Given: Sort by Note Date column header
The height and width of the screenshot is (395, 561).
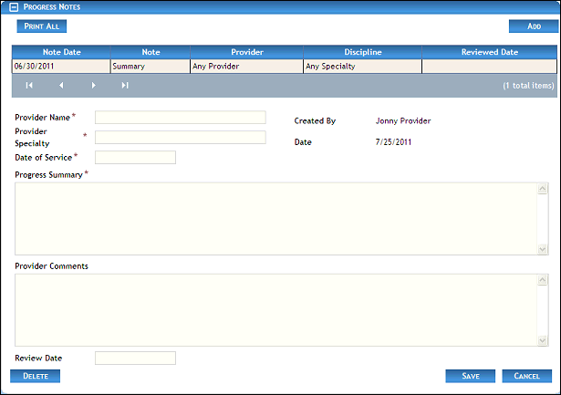Looking at the screenshot, I should (61, 53).
